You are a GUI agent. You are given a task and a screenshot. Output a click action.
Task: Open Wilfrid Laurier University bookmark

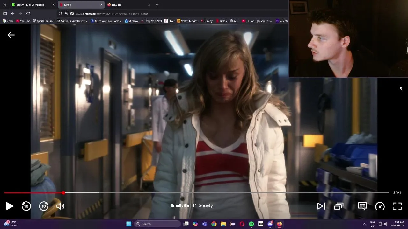coord(72,21)
